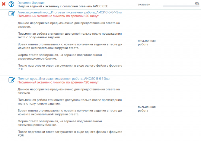The image size is (201, 141).
Task: Click Данное мероприятие paragraph under Аттестационный курс
Action: click(x=69, y=25)
